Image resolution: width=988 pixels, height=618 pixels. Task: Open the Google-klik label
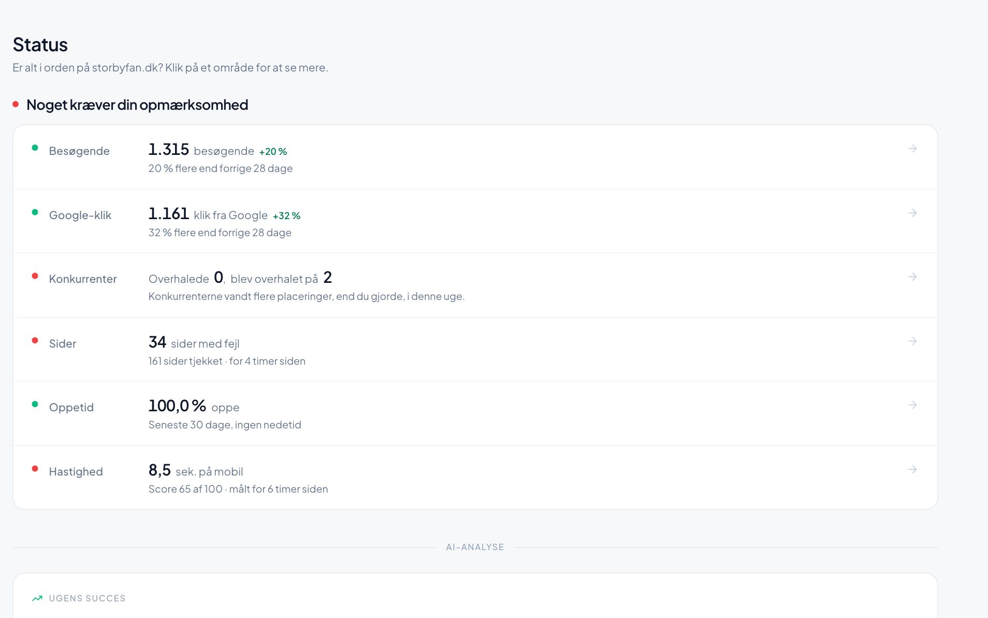coord(80,215)
